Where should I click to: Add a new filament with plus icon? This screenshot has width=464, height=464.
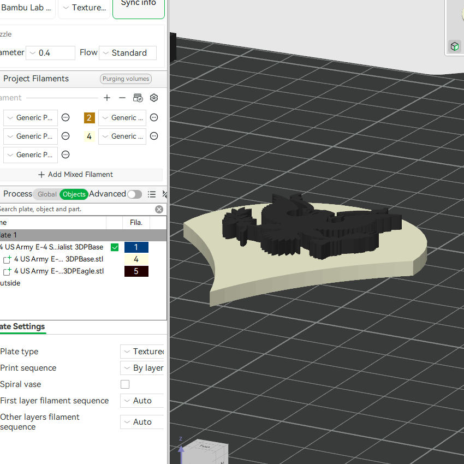coord(107,98)
